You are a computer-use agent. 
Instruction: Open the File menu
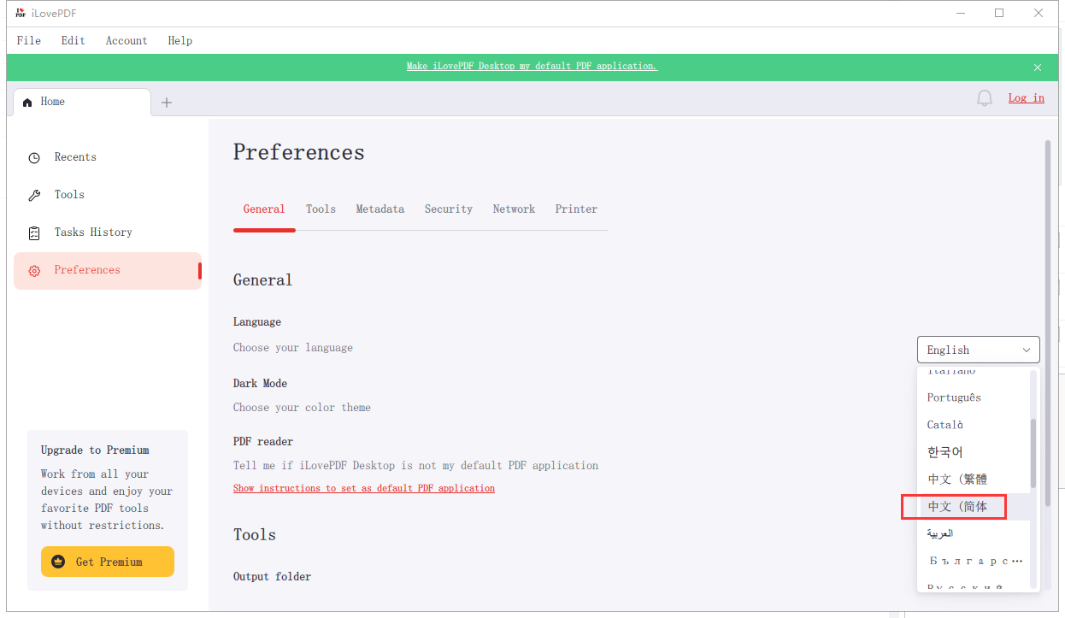pos(29,40)
